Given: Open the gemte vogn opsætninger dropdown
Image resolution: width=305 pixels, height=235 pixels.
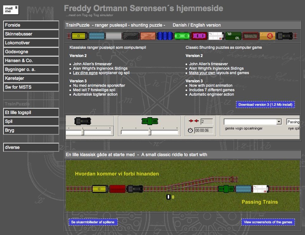Looking at the screenshot, I should 279,122.
